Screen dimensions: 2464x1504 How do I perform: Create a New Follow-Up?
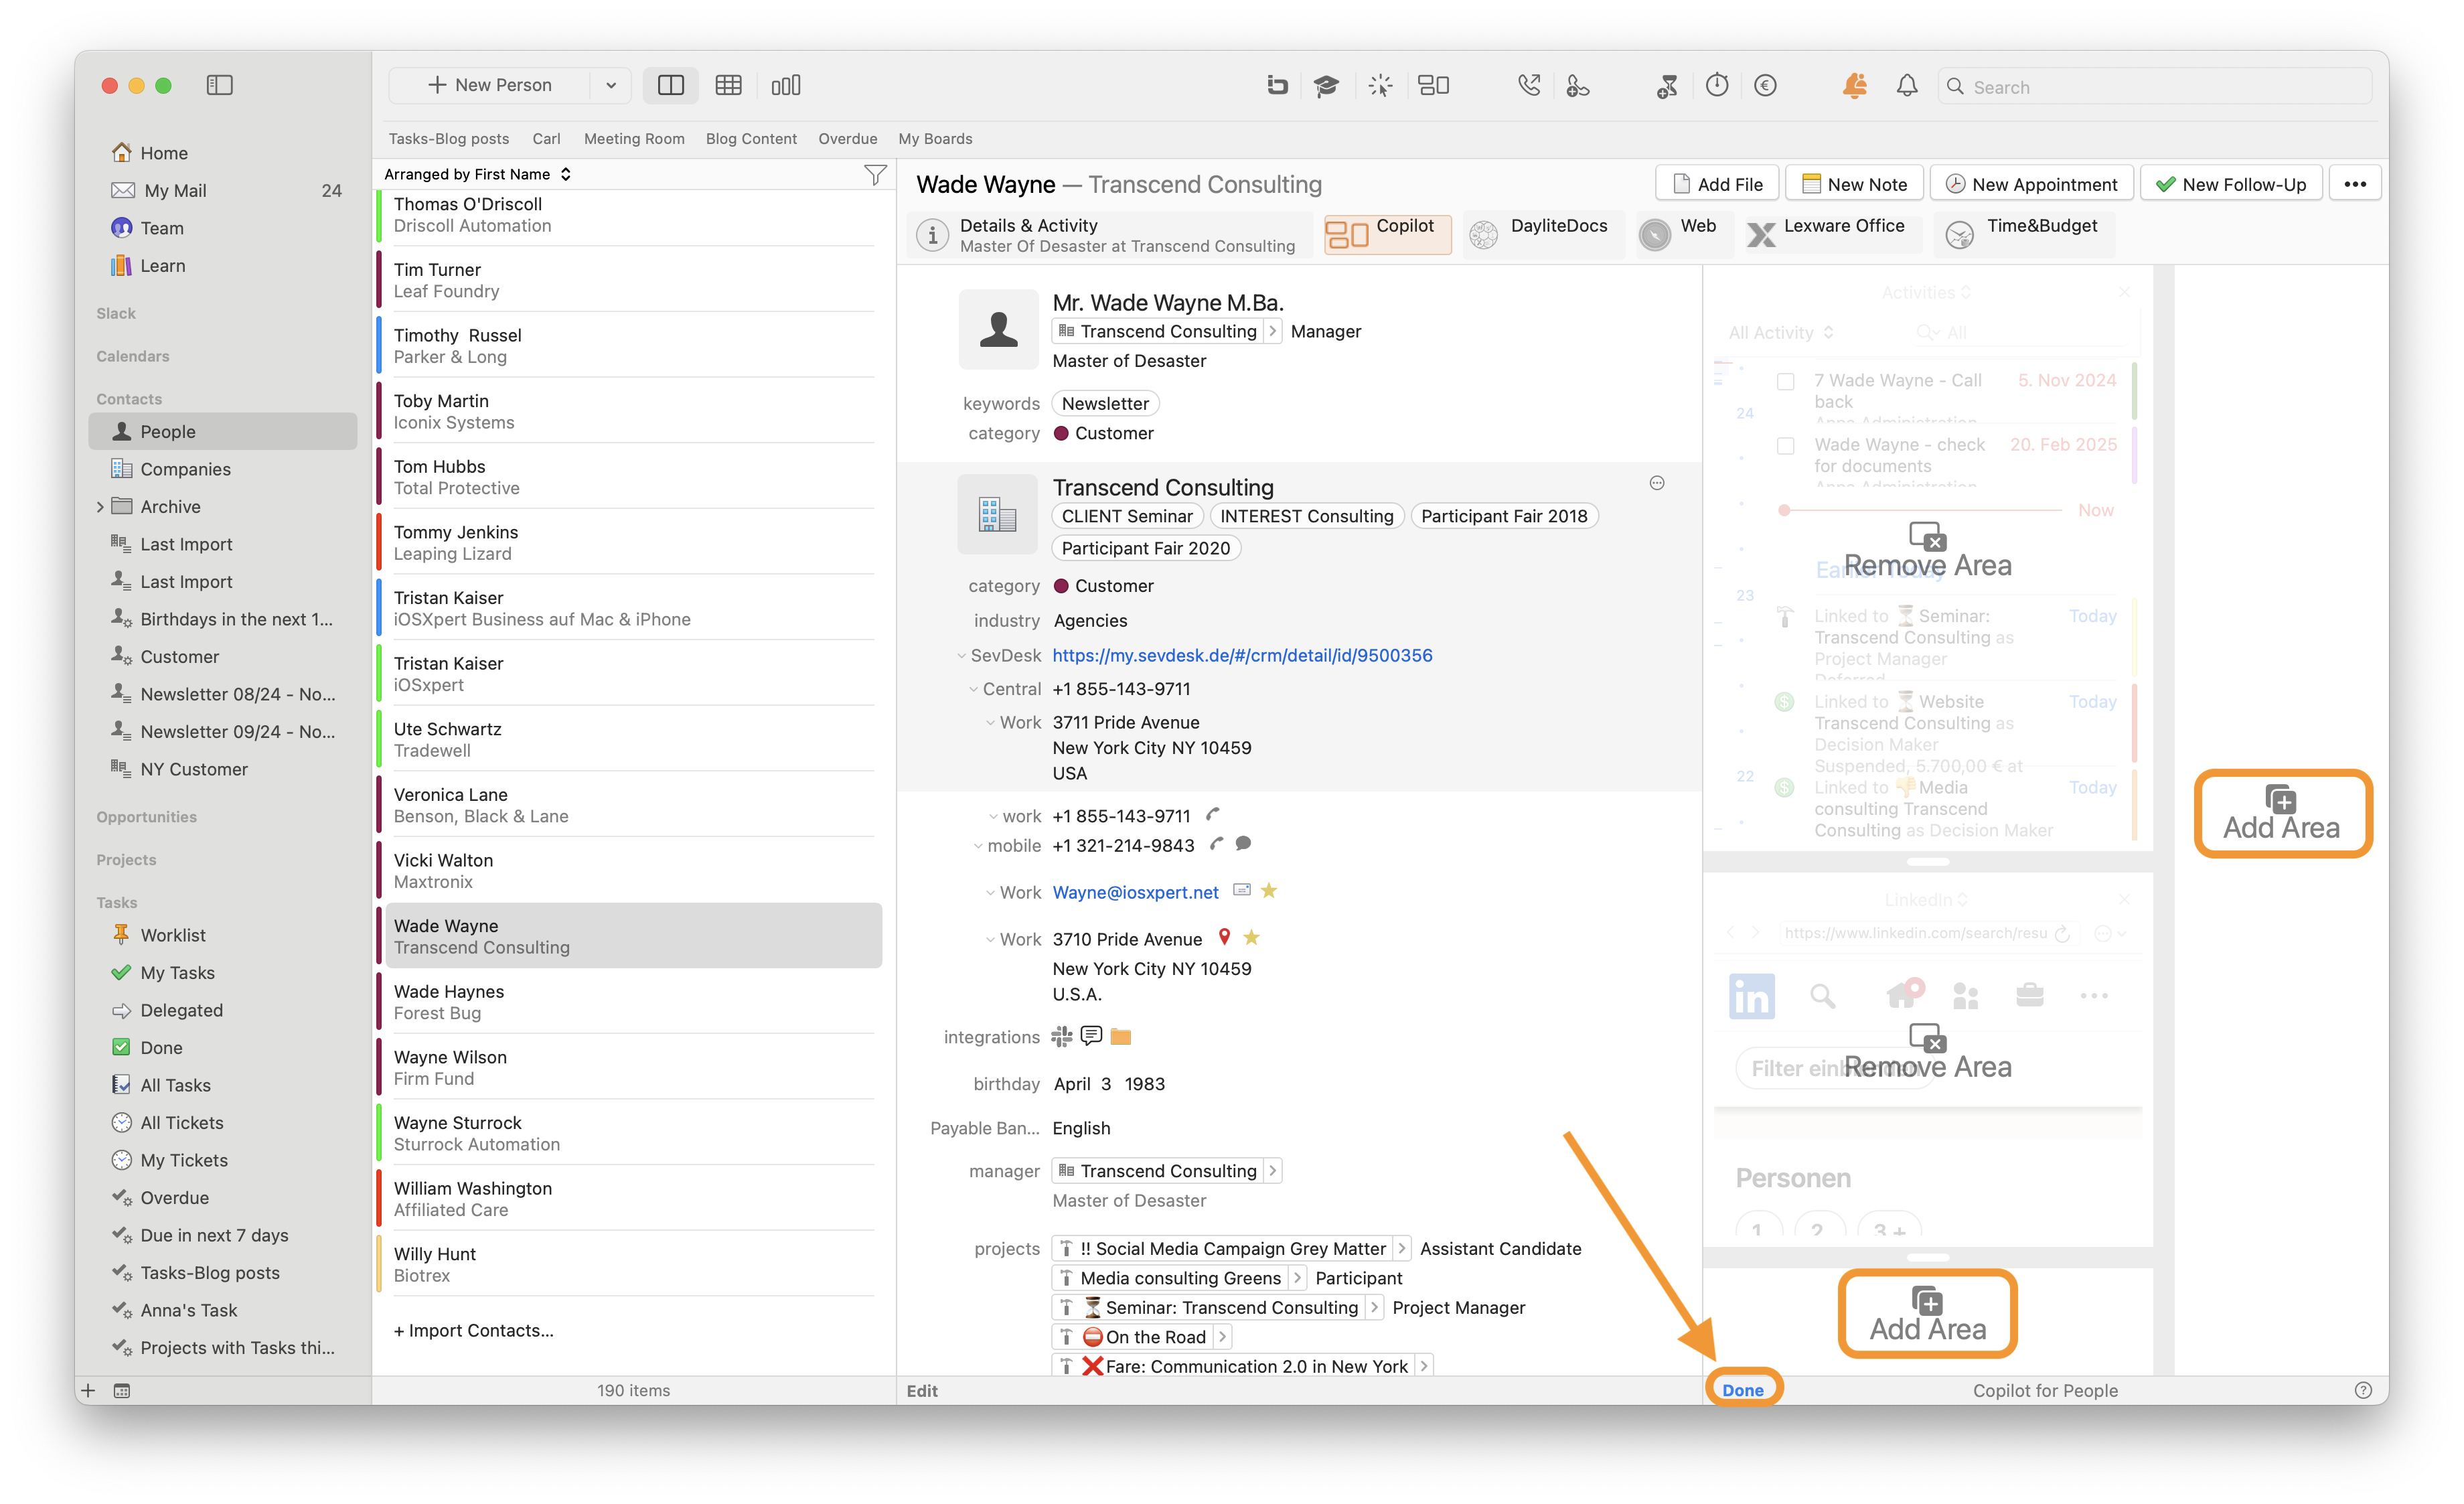pos(2231,184)
